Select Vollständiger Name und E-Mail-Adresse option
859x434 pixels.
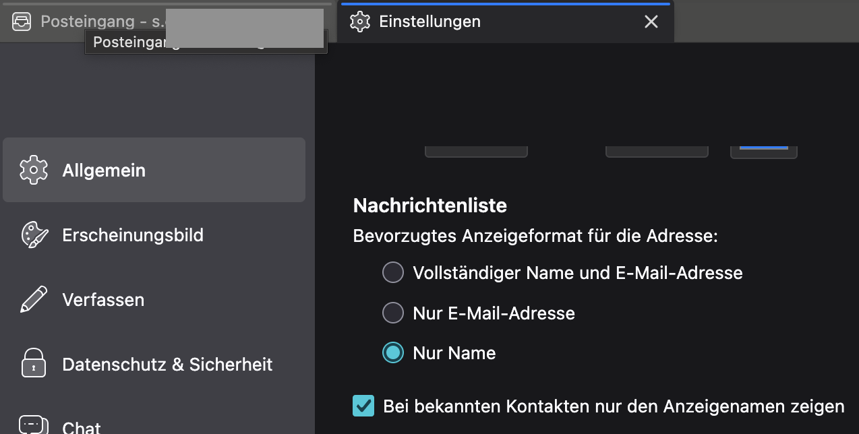[393, 273]
